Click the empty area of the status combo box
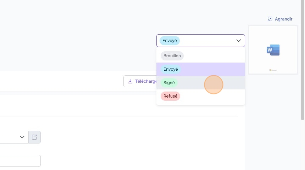305x170 pixels. (x=207, y=41)
